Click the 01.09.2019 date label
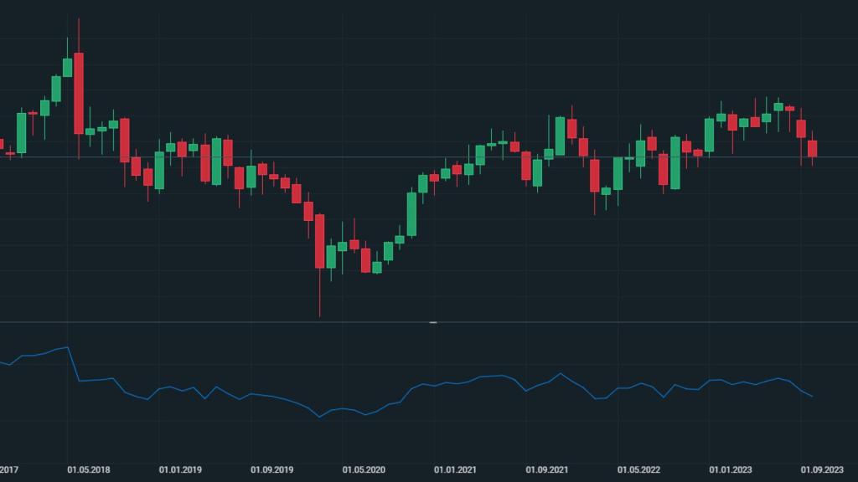This screenshot has height=482, width=858. pos(272,470)
